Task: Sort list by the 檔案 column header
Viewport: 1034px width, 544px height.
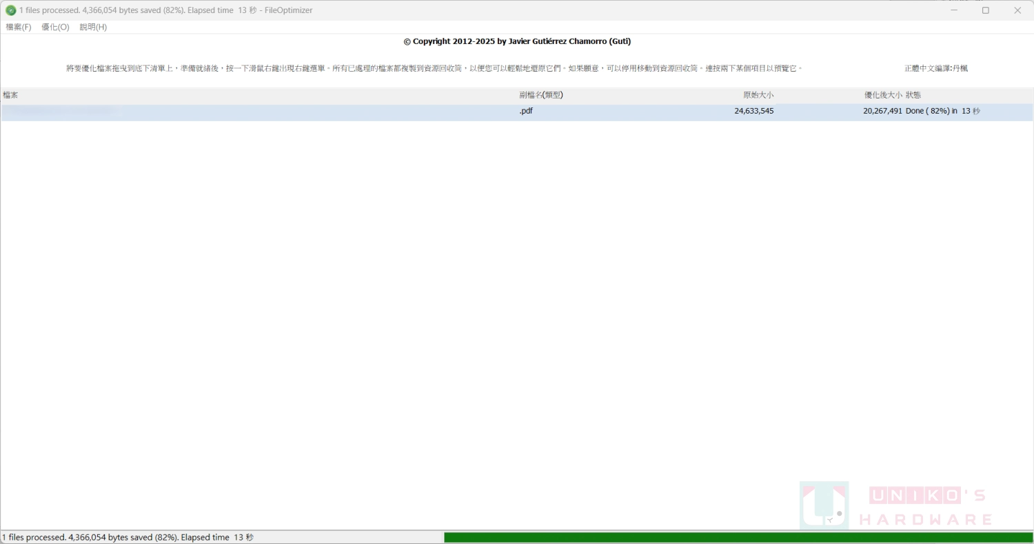Action: (11, 95)
